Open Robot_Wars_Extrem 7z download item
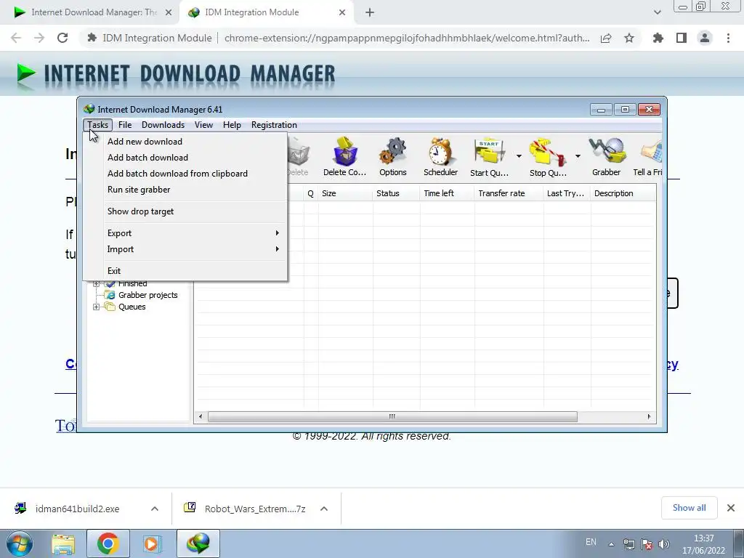 pos(255,509)
